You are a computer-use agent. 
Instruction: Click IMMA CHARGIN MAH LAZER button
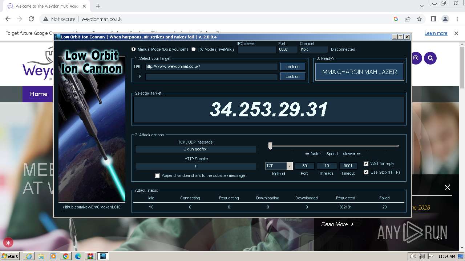pos(359,72)
